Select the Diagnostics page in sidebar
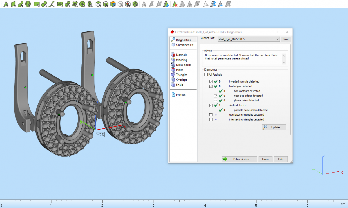348x208 pixels. 183,40
